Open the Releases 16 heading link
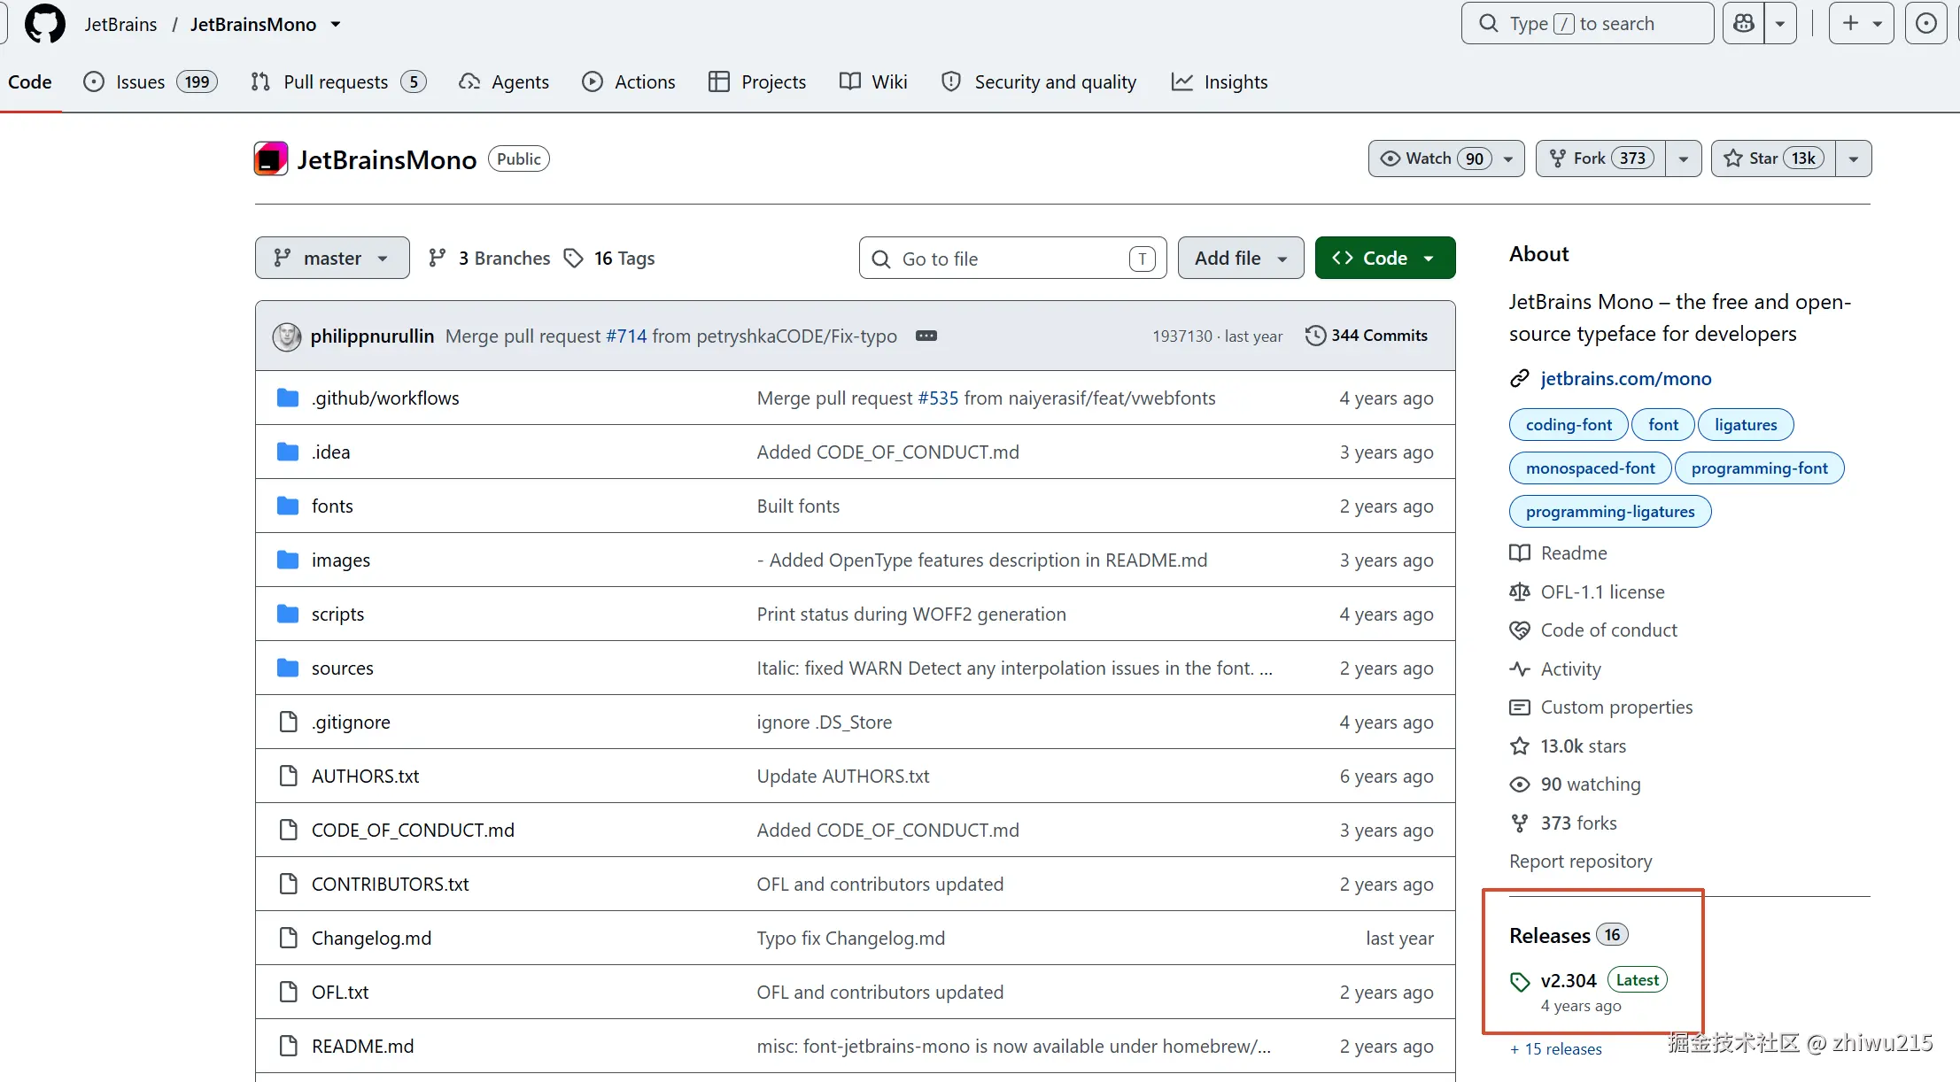This screenshot has height=1082, width=1960. [1569, 936]
